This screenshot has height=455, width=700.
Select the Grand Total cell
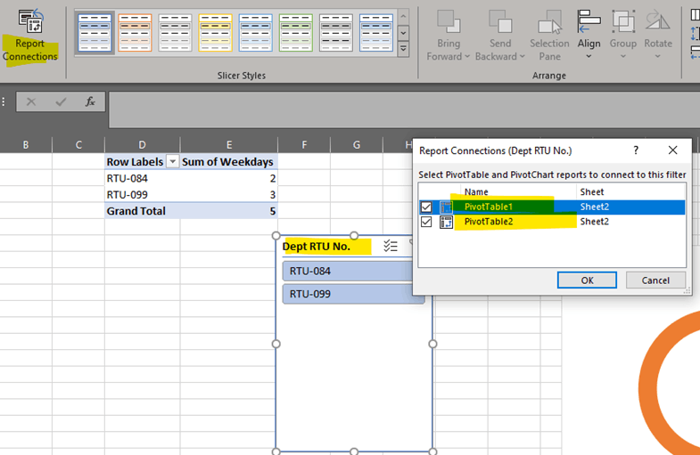(x=143, y=211)
